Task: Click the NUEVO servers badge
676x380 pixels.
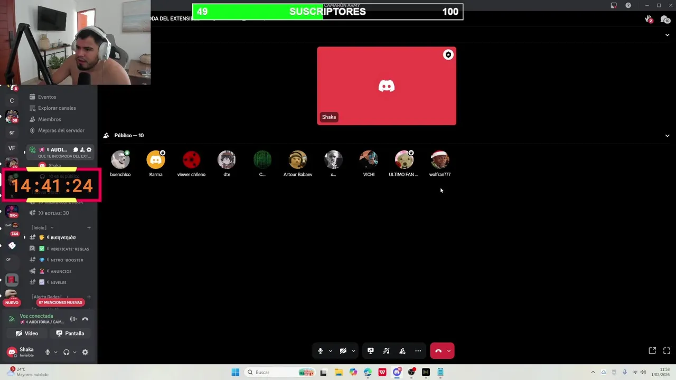Action: pyautogui.click(x=12, y=302)
